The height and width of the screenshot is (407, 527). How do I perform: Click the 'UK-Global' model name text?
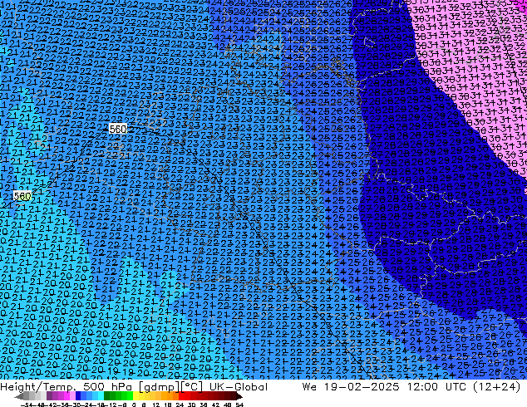click(239, 387)
